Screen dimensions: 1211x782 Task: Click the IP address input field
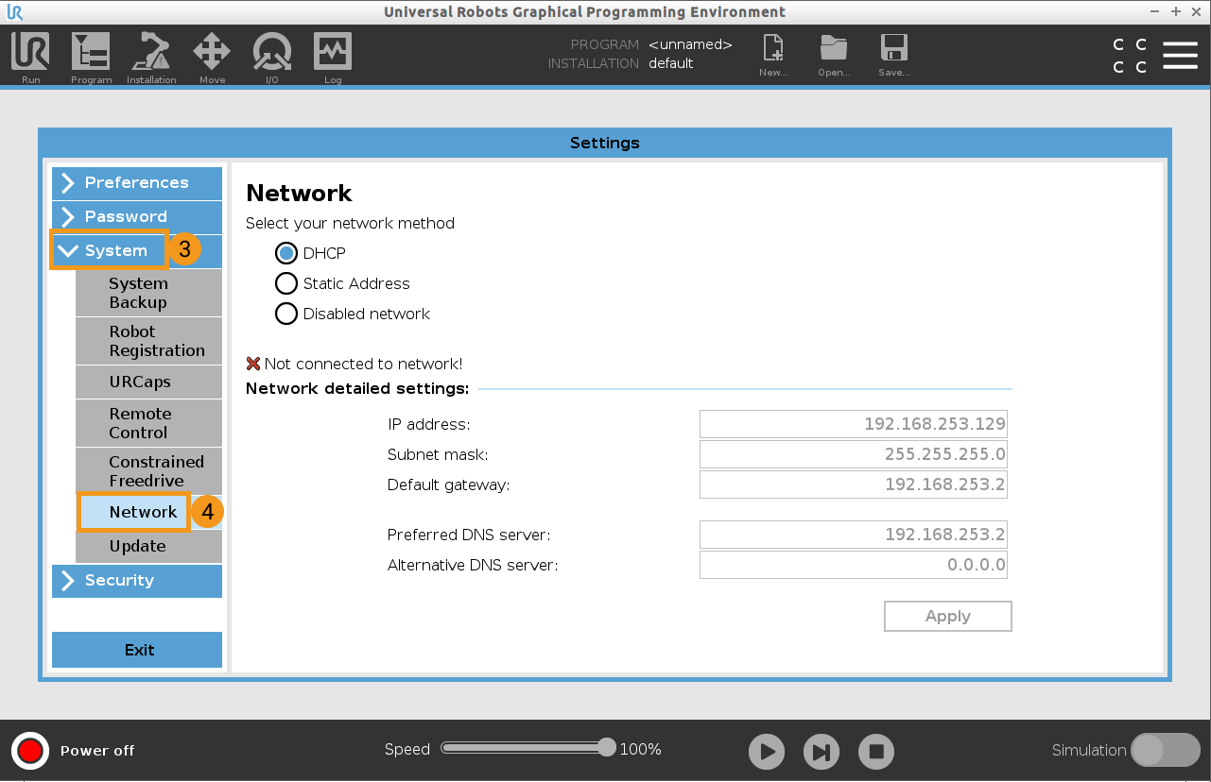coord(852,423)
